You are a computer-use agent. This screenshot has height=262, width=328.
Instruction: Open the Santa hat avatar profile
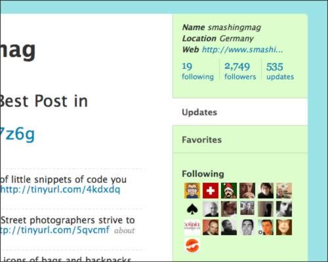[x=229, y=191]
